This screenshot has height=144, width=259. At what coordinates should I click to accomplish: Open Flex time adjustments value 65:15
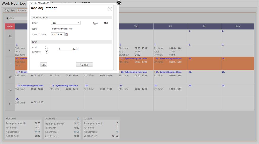tap(37, 132)
